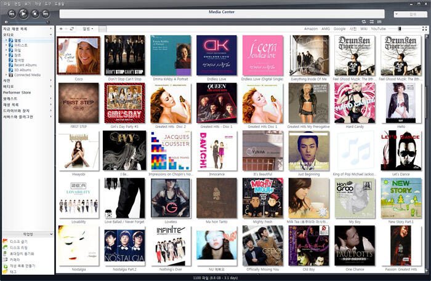Image resolution: width=431 pixels, height=281 pixels.
Task: Toggle the shuffle mode icon
Action: [x=372, y=22]
